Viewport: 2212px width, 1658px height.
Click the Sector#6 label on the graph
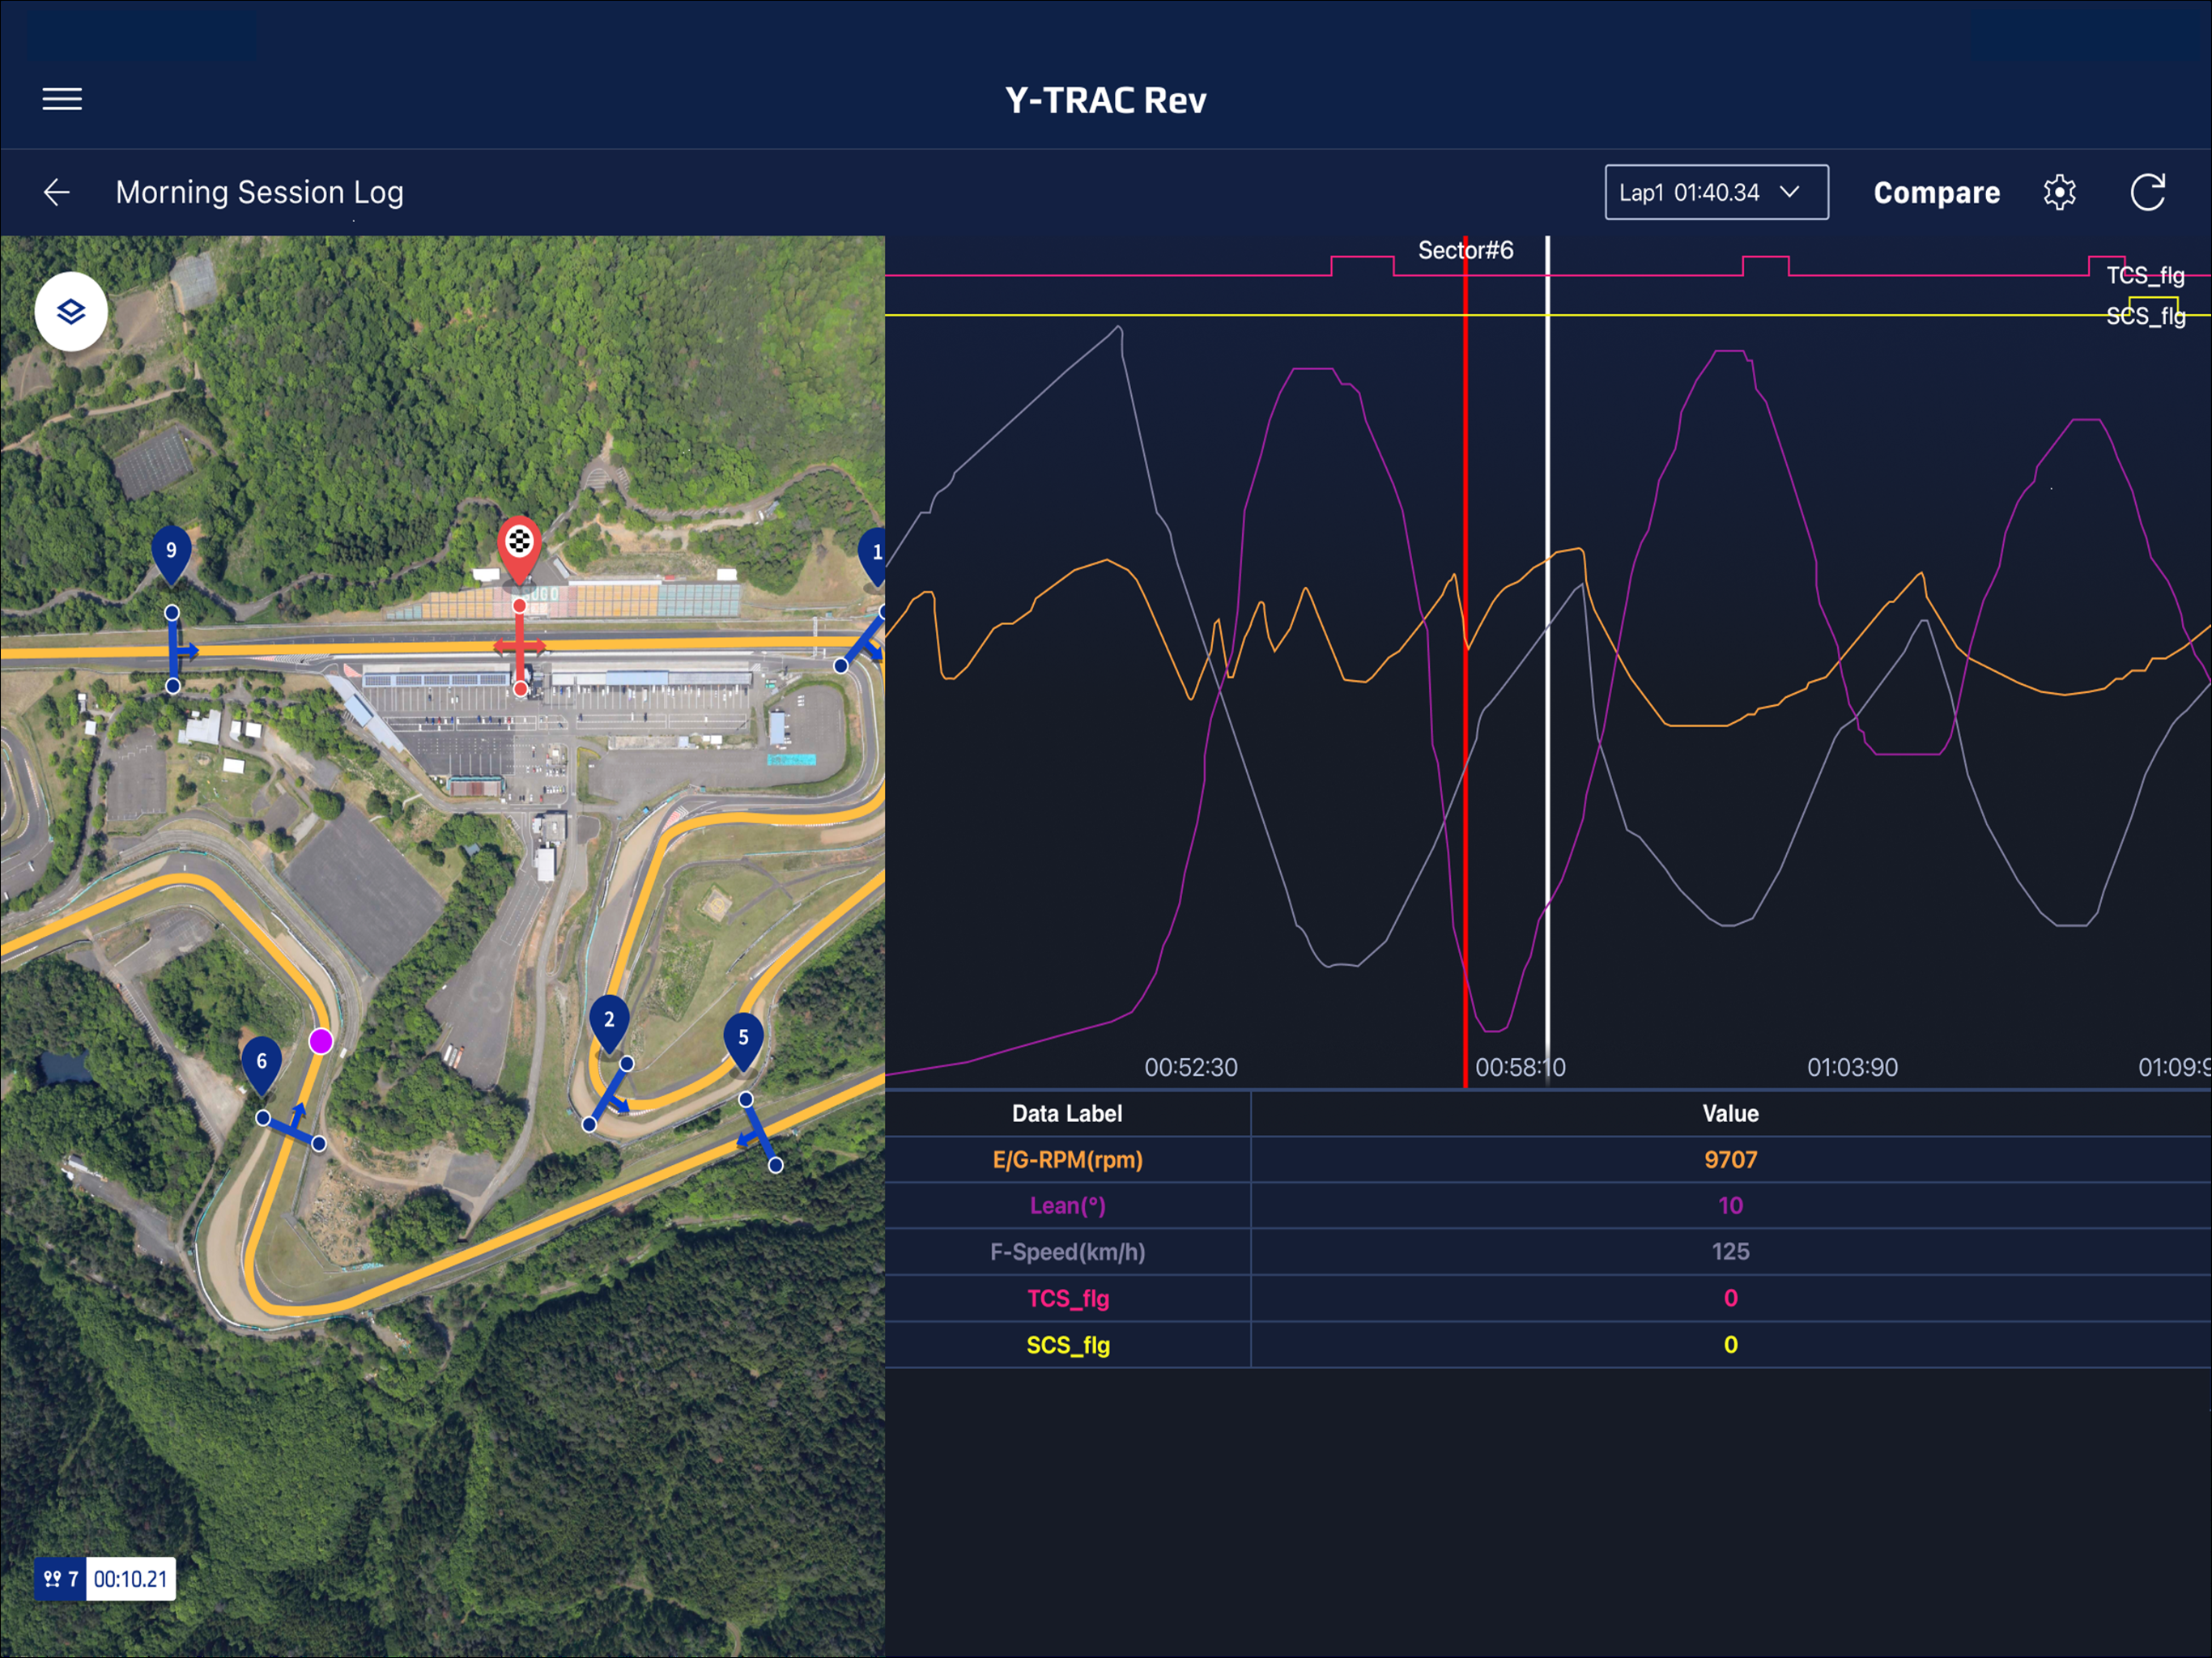pos(1465,250)
